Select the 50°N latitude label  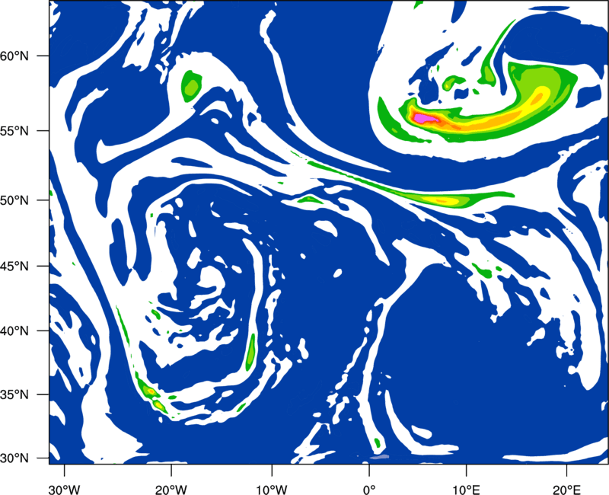[14, 200]
